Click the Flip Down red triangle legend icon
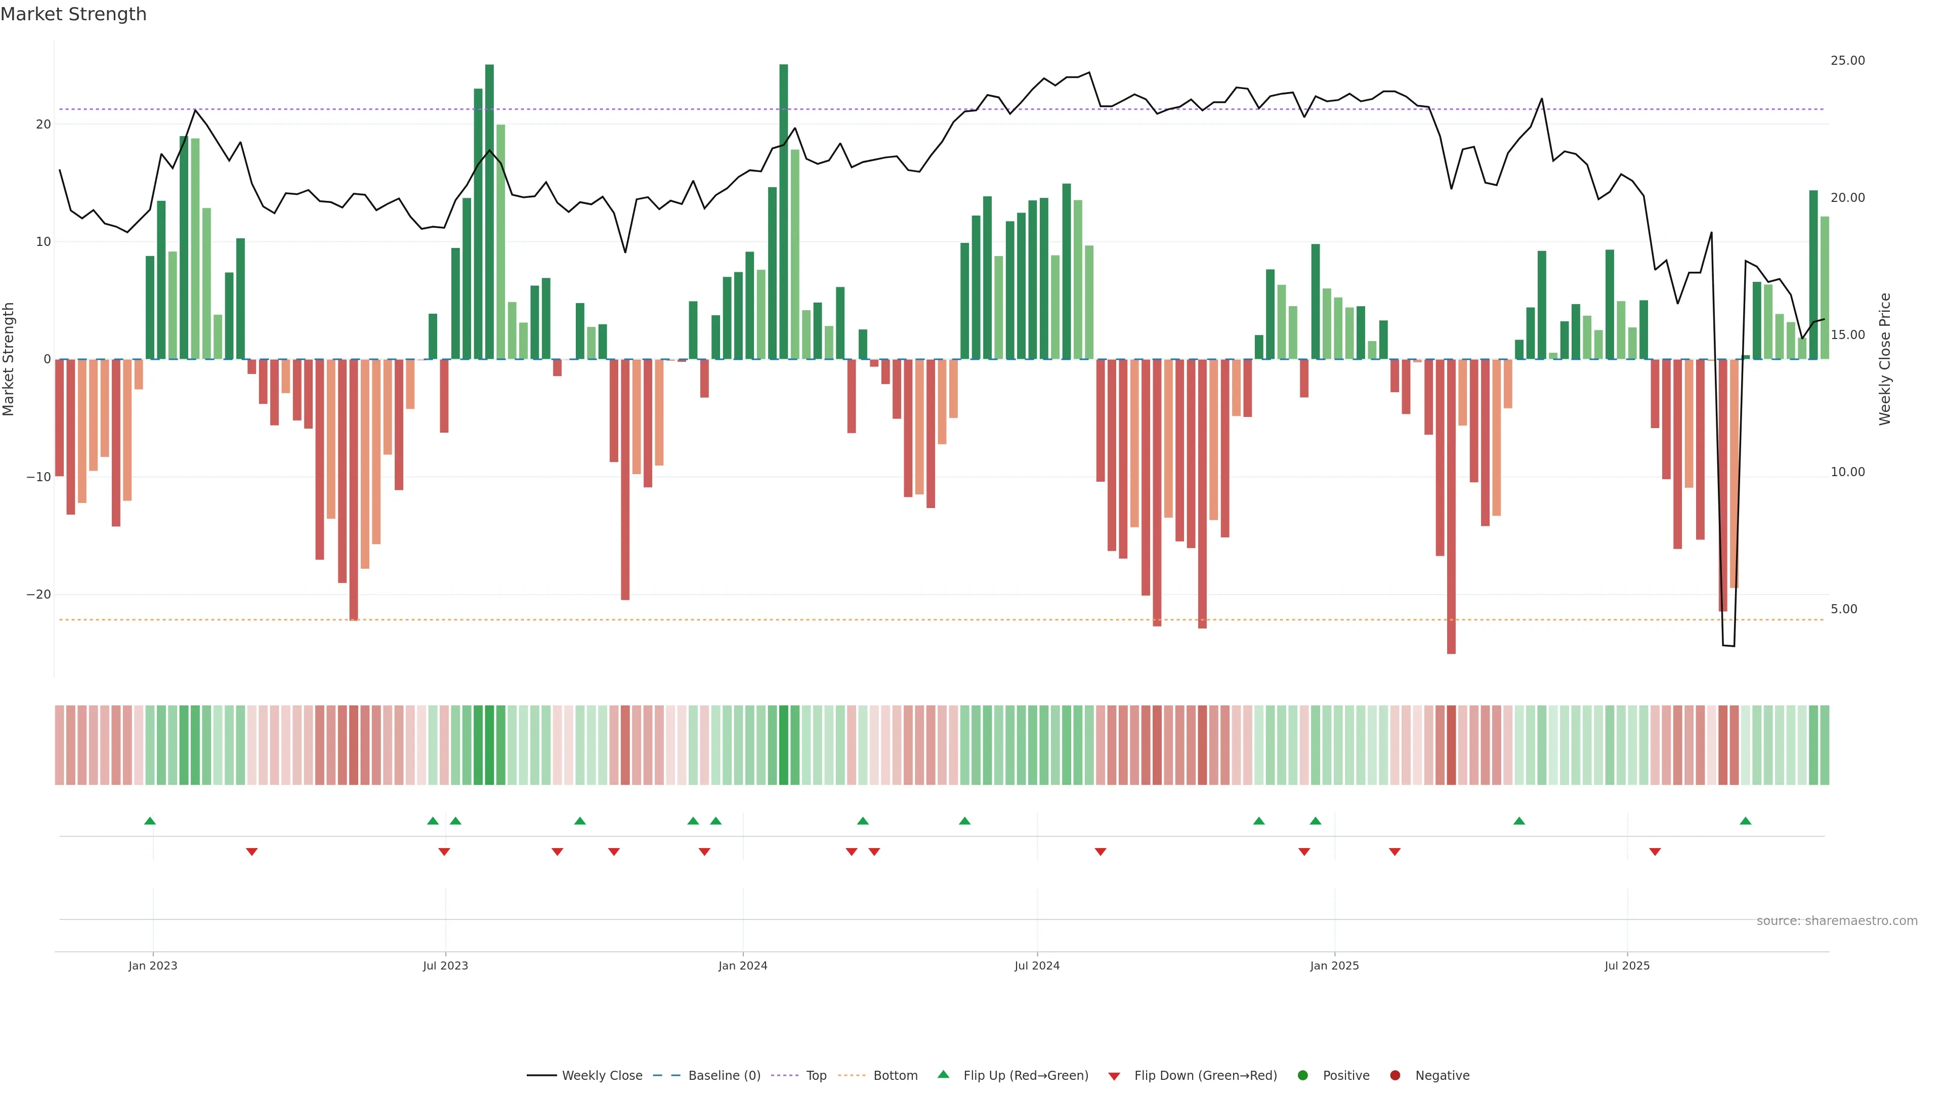The width and height of the screenshot is (1943, 1093). coord(1113,1076)
